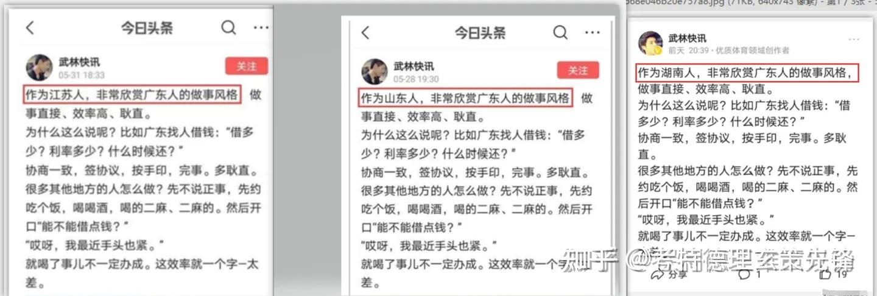Open avatar of 武林快讯 dated 05-31 18:33
This screenshot has height=296, width=877.
tap(39, 68)
